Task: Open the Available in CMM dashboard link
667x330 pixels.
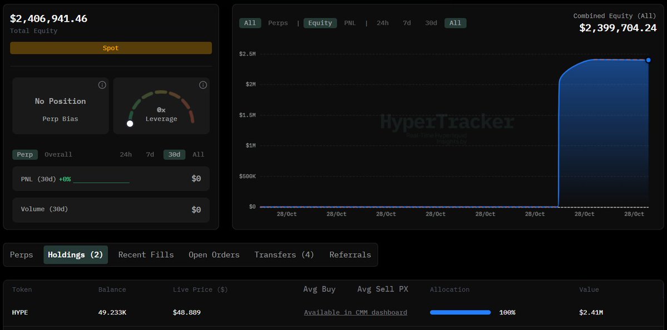Action: click(x=355, y=313)
